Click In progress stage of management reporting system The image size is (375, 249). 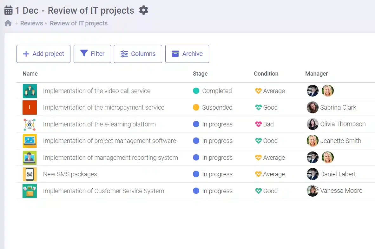(217, 158)
